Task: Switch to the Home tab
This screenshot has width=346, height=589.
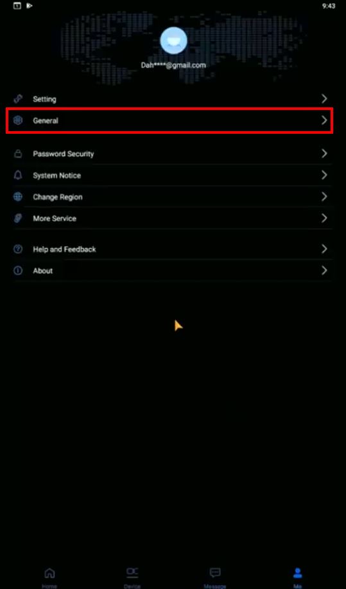Action: 49,577
